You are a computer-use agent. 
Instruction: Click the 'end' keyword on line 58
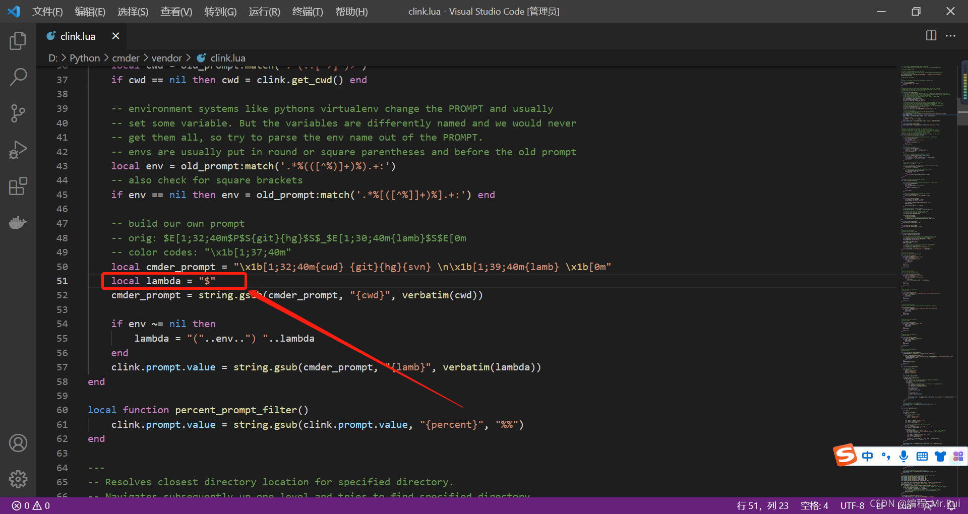pyautogui.click(x=96, y=381)
